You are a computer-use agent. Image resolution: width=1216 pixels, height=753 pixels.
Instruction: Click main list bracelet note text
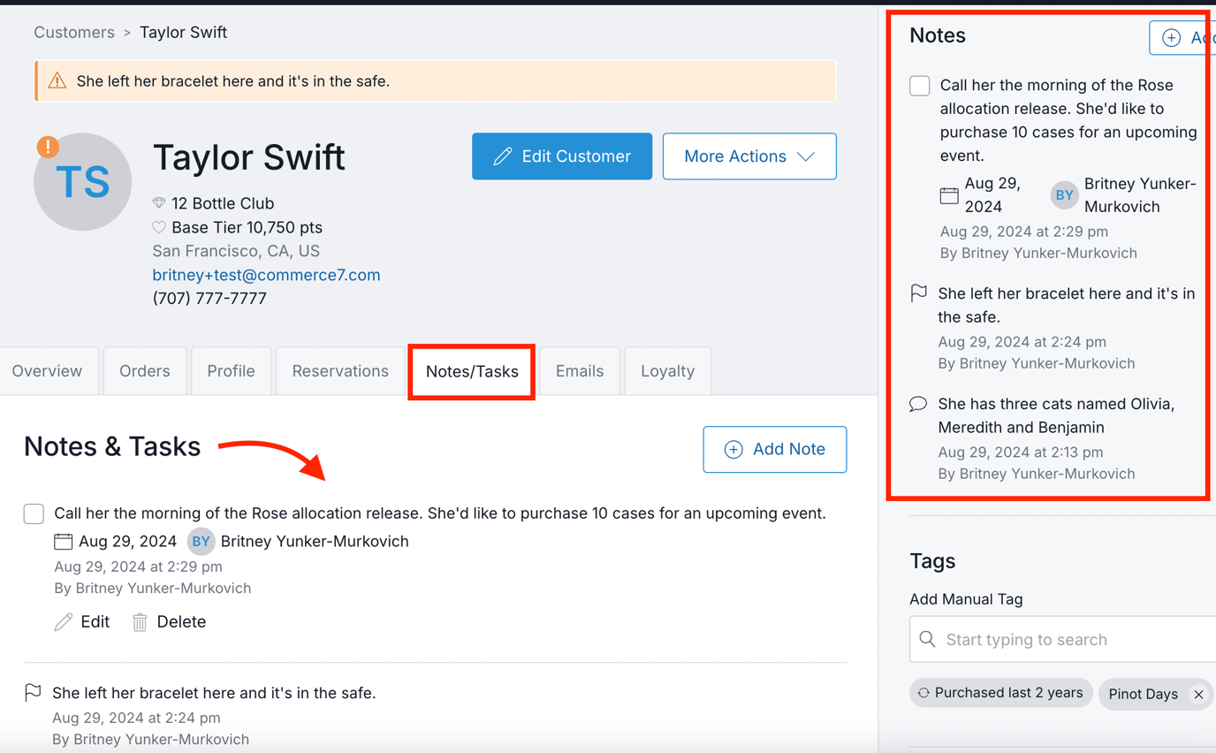(x=214, y=693)
